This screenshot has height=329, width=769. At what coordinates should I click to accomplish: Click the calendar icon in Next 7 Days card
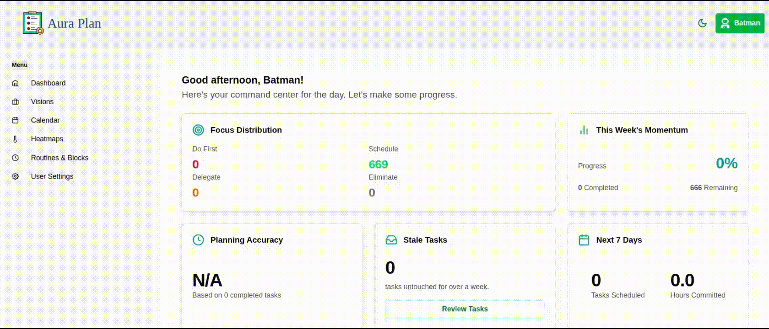click(584, 240)
